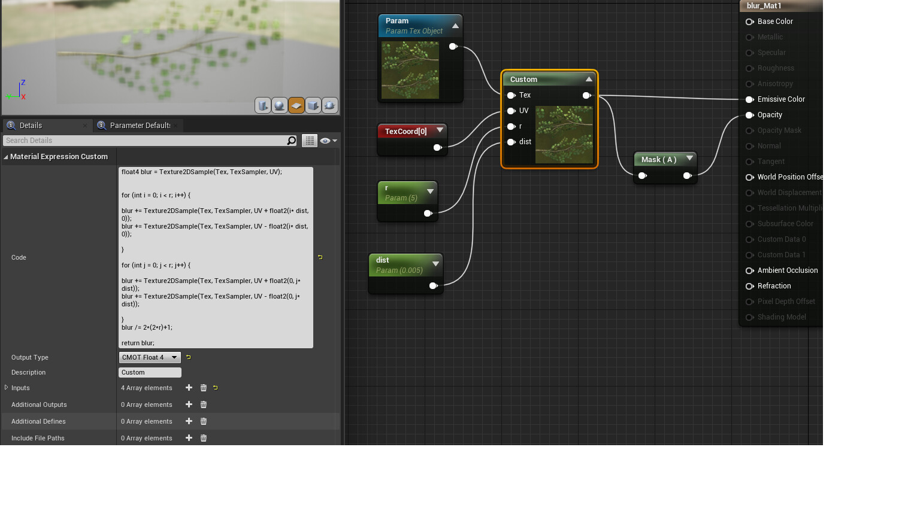Open the eye view options menu

point(328,141)
